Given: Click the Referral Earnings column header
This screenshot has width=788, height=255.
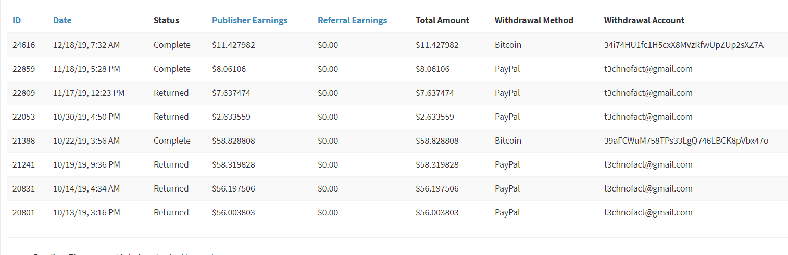Looking at the screenshot, I should coord(352,21).
